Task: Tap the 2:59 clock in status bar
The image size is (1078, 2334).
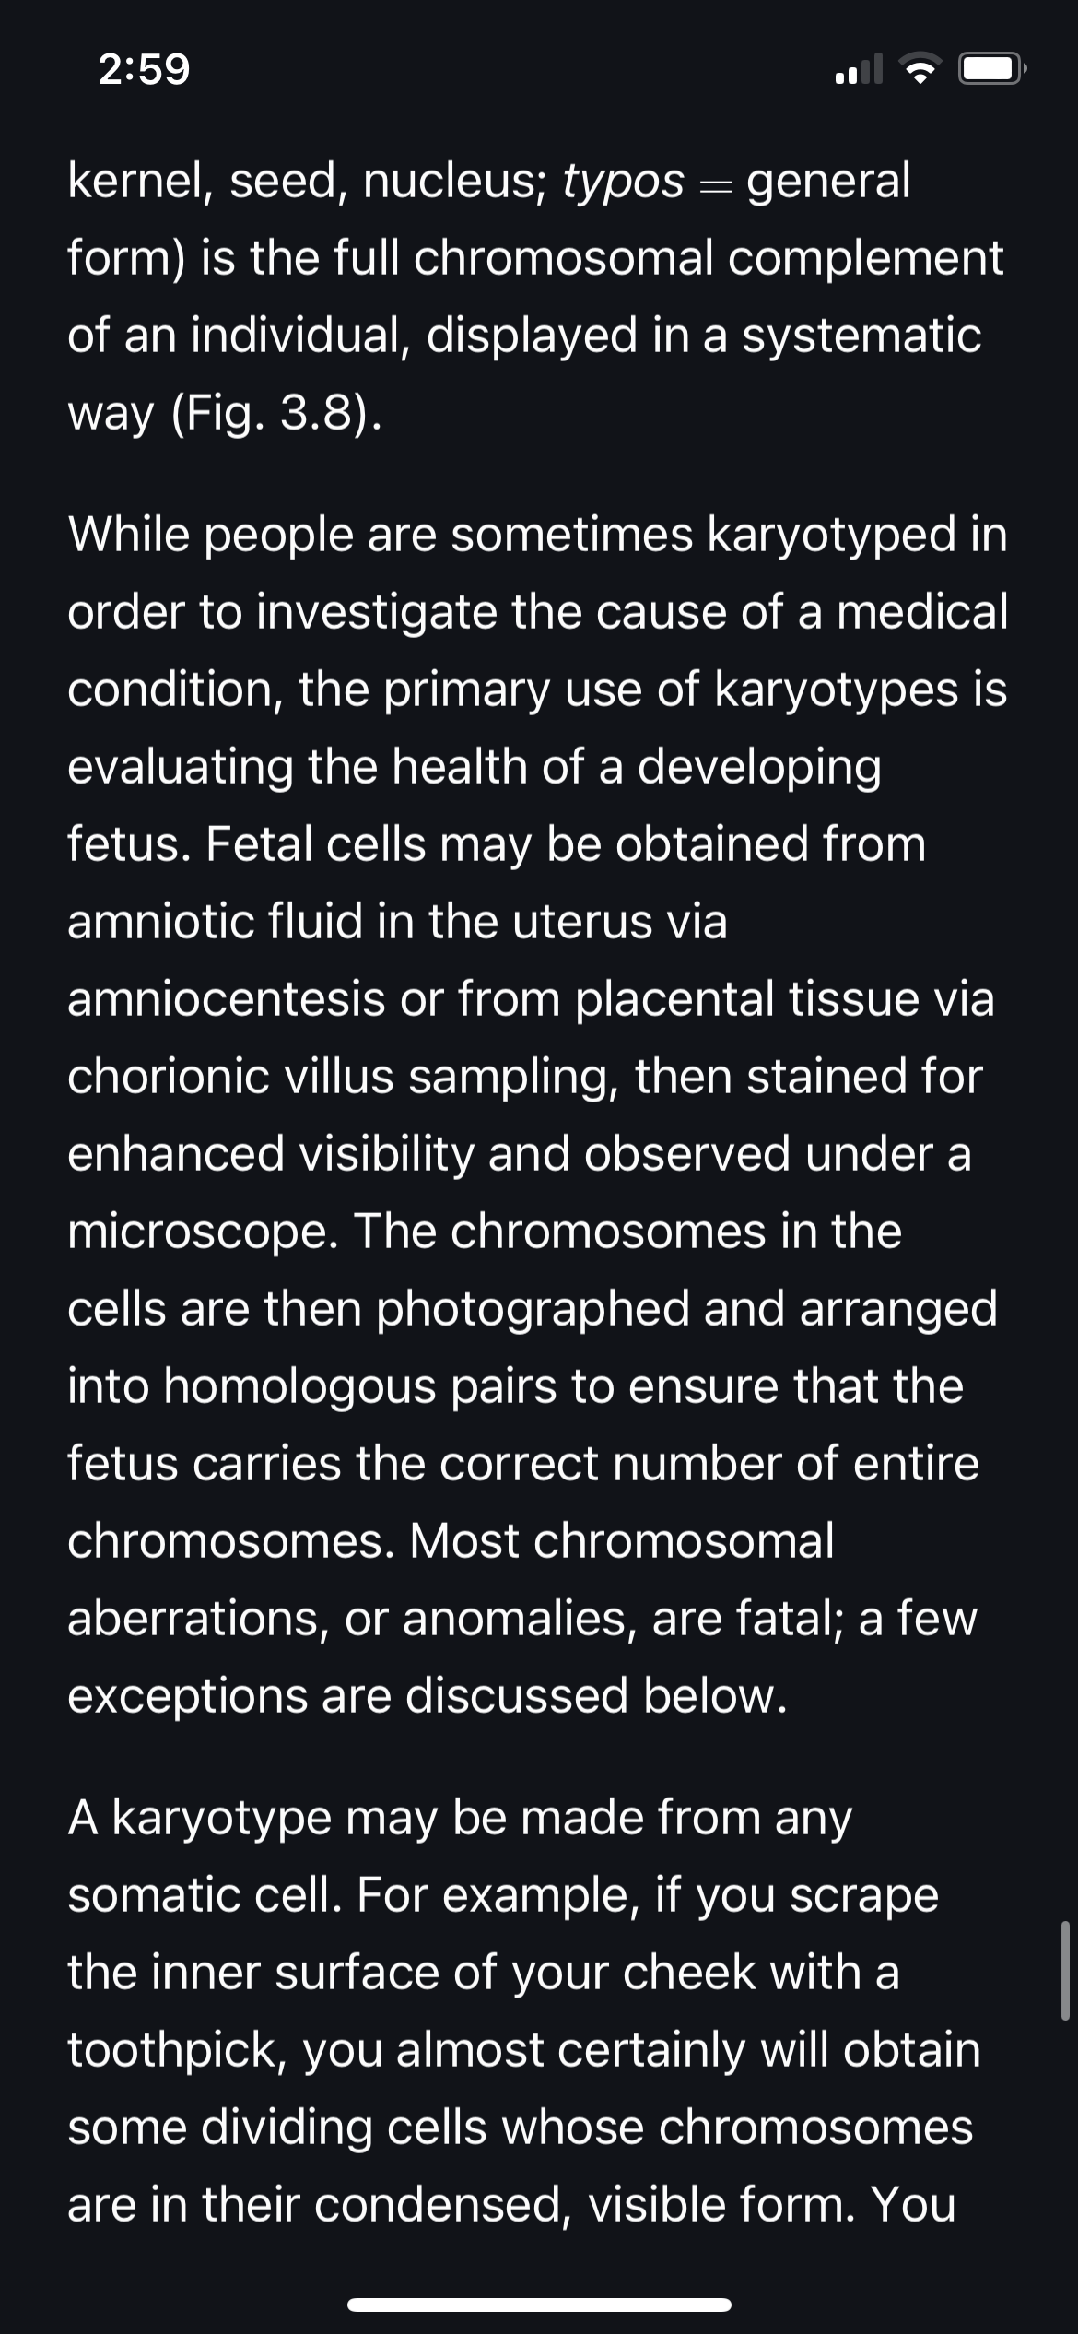Action: pyautogui.click(x=144, y=69)
